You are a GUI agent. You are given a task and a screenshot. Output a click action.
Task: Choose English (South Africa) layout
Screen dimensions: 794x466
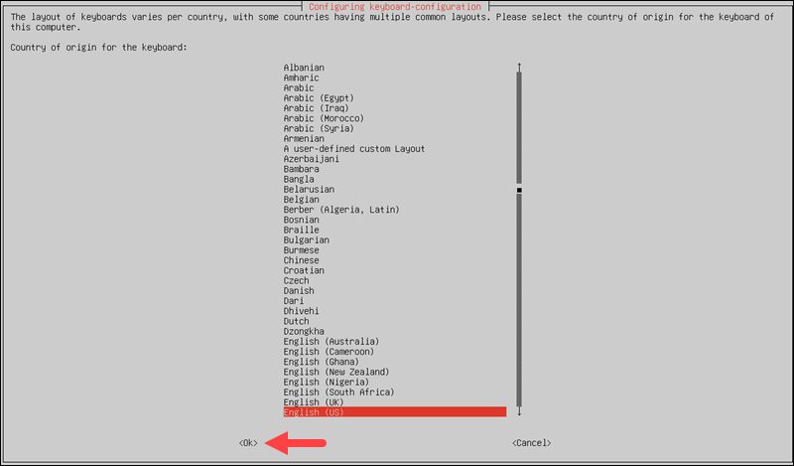click(338, 391)
